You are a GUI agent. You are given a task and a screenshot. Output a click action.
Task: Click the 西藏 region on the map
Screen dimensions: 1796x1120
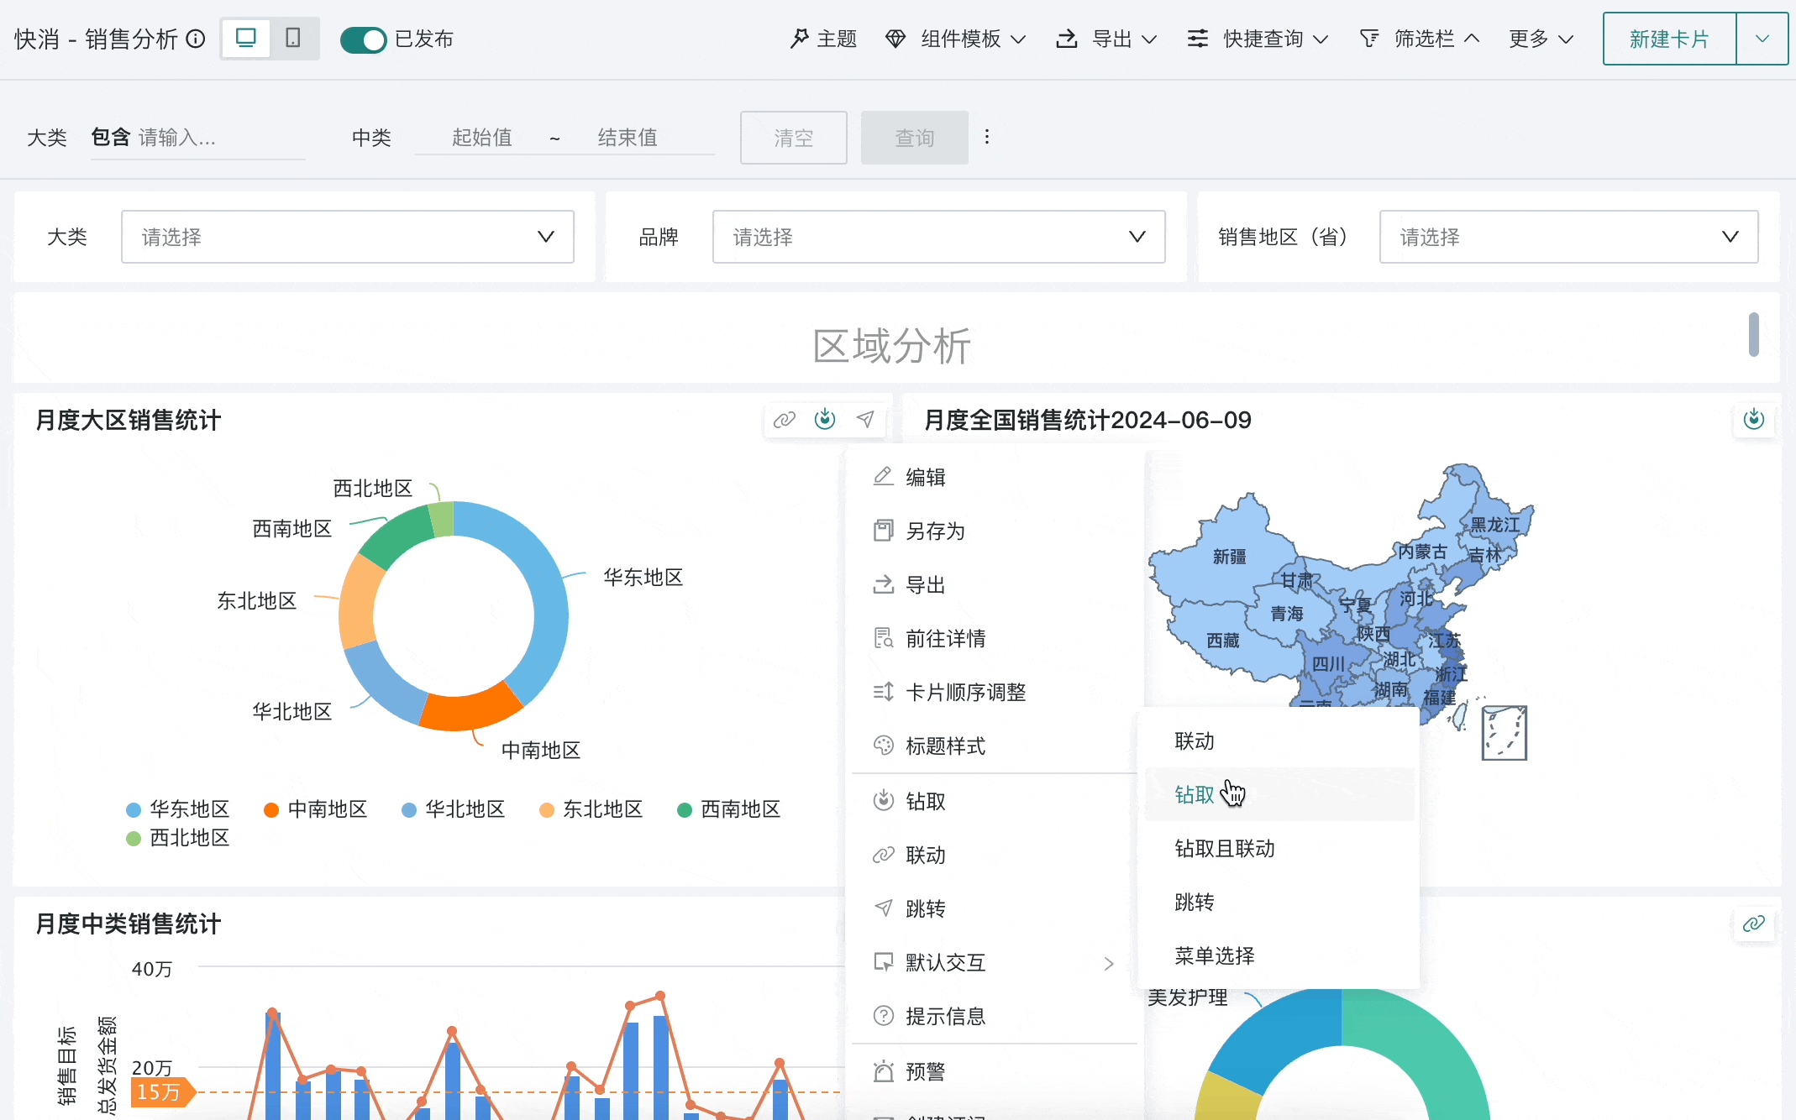click(x=1222, y=640)
